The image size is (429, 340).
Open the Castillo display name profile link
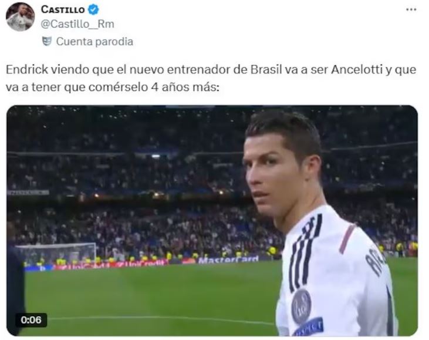(63, 9)
